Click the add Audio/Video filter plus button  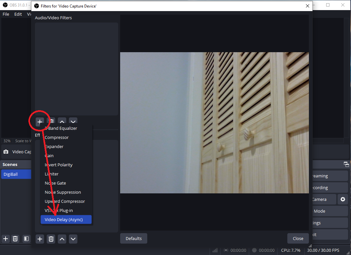tap(40, 122)
